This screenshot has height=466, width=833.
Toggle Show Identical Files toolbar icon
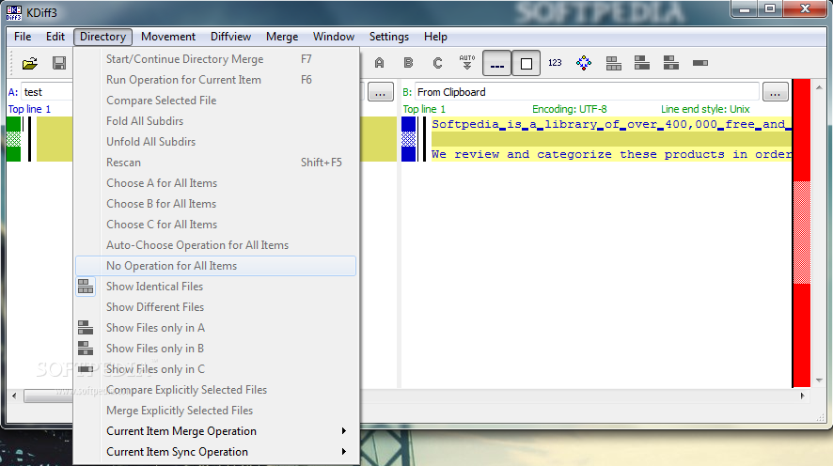point(614,63)
